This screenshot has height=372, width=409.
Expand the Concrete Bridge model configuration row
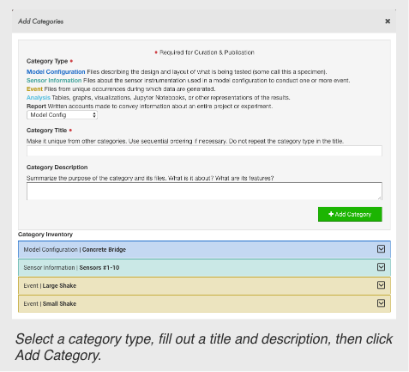[381, 249]
